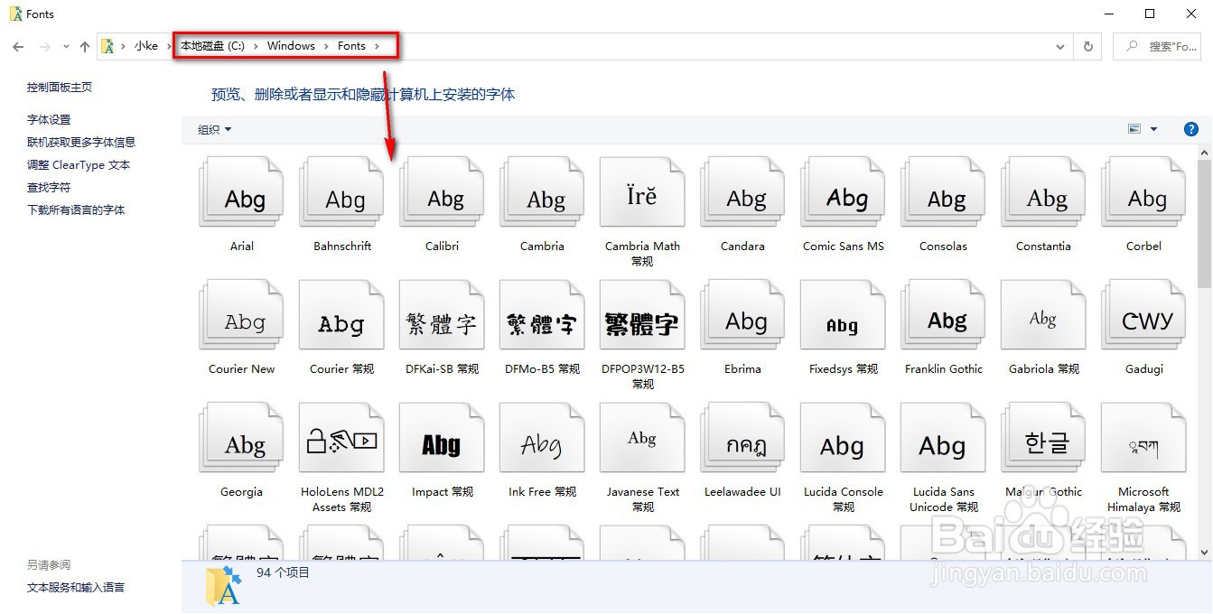
Task: Change view with the layout icon button
Action: pyautogui.click(x=1134, y=129)
